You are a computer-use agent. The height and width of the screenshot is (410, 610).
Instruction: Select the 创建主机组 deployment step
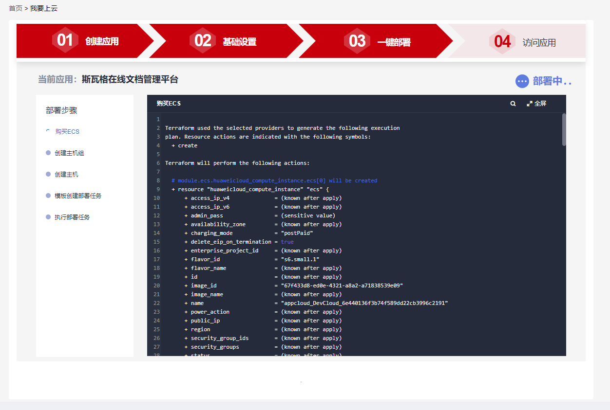coord(69,153)
